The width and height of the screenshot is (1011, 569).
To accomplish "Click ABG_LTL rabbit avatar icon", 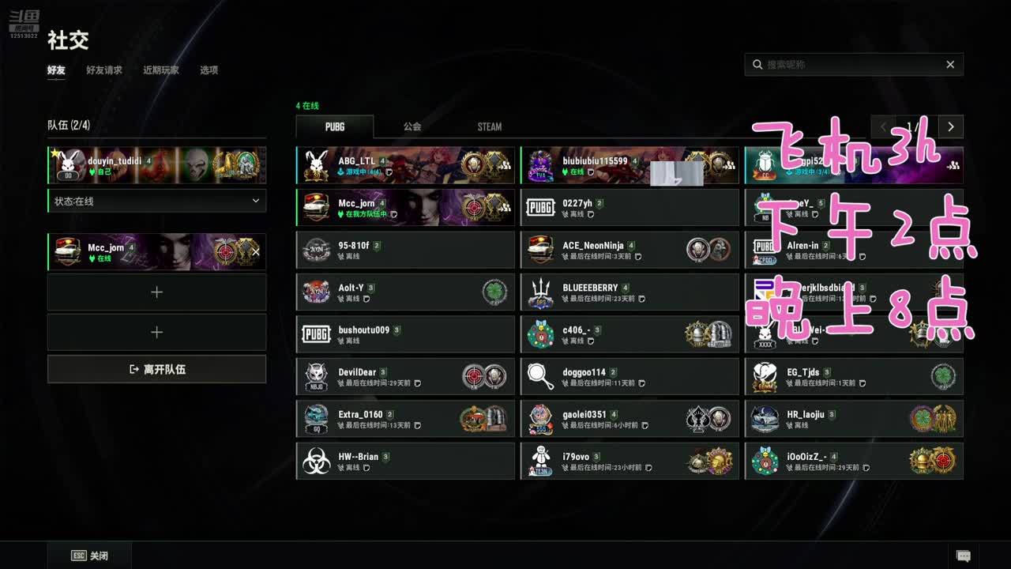I will [x=317, y=165].
